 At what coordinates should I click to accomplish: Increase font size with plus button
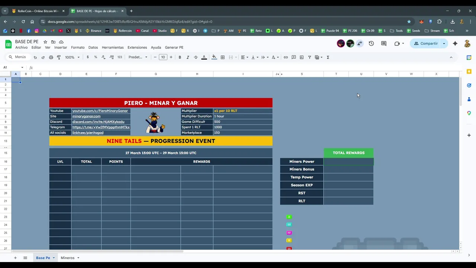(x=171, y=57)
